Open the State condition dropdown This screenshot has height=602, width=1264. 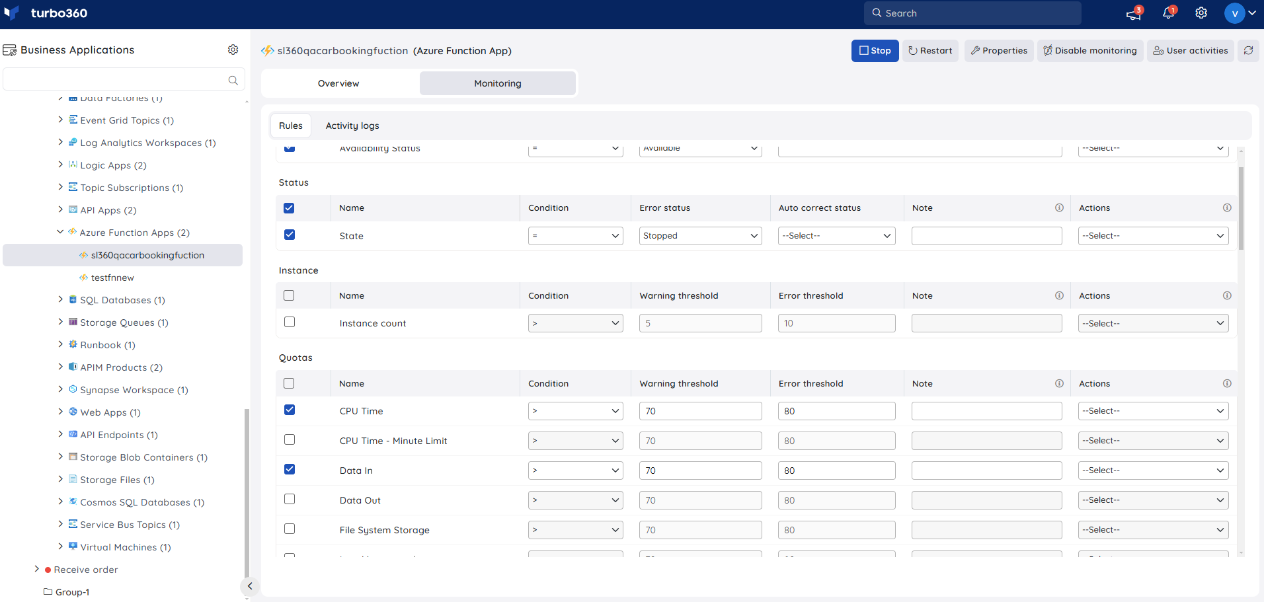tap(575, 236)
